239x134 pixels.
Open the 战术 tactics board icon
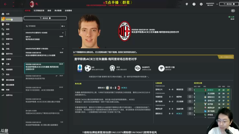tap(3, 34)
